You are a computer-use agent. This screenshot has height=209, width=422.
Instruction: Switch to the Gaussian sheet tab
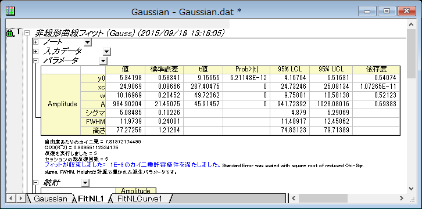click(x=51, y=199)
